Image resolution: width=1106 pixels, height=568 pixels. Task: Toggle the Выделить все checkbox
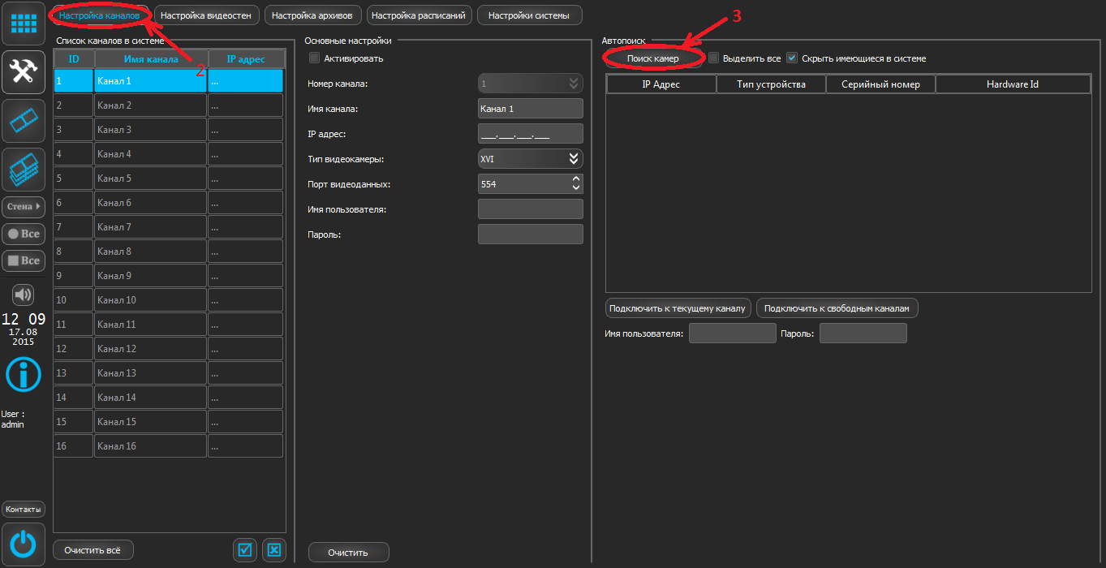(713, 58)
